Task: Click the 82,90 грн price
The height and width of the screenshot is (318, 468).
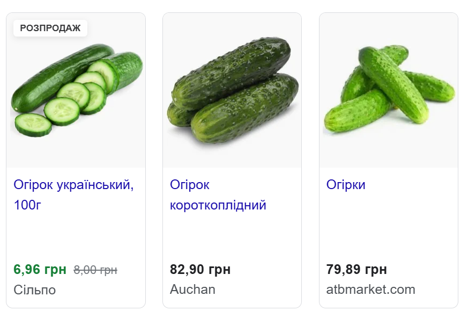Action: click(x=200, y=270)
